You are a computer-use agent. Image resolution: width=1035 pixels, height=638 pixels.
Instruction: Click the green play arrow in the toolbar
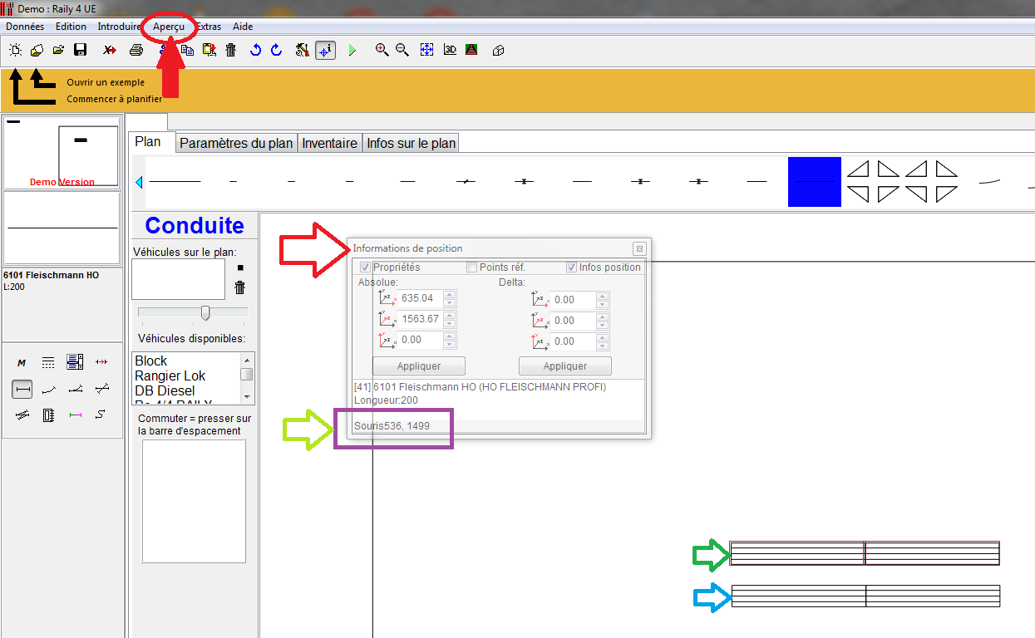(x=352, y=51)
